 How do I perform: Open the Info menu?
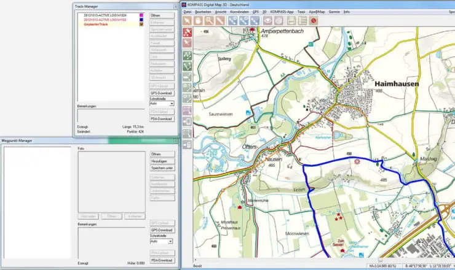click(346, 12)
